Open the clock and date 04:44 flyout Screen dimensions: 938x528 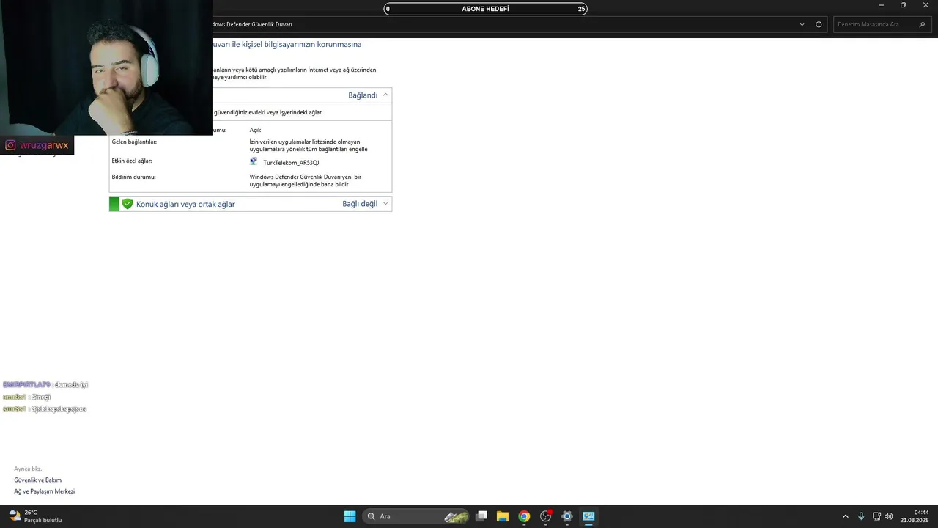[x=915, y=516]
